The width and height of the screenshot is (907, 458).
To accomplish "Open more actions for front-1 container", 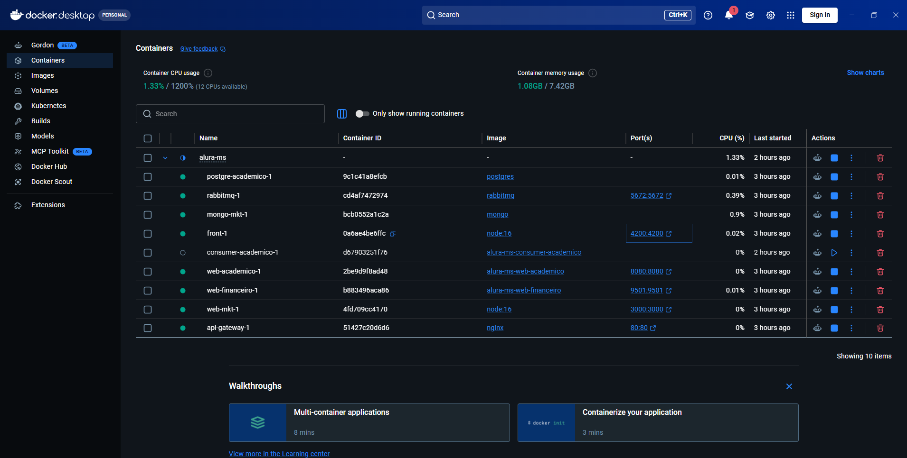I will (x=851, y=234).
